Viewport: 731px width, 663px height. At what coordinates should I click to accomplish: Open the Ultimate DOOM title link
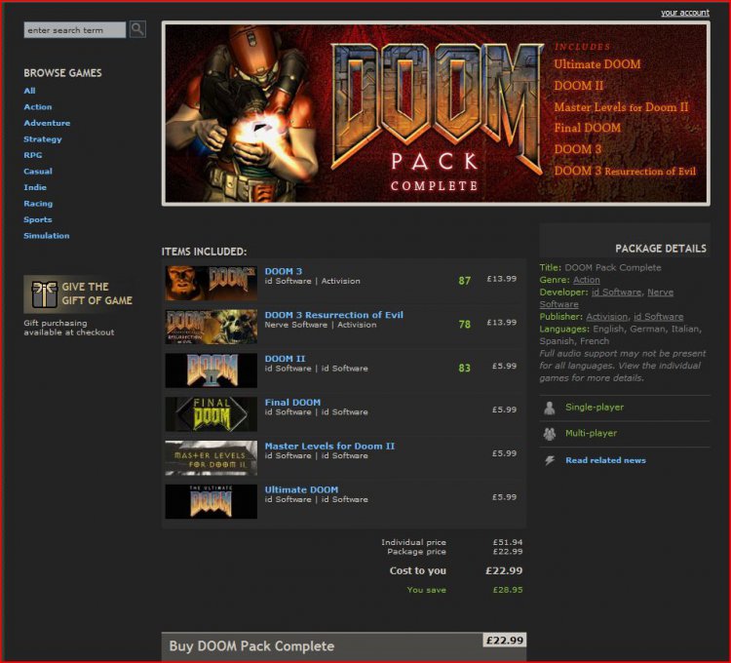point(301,490)
